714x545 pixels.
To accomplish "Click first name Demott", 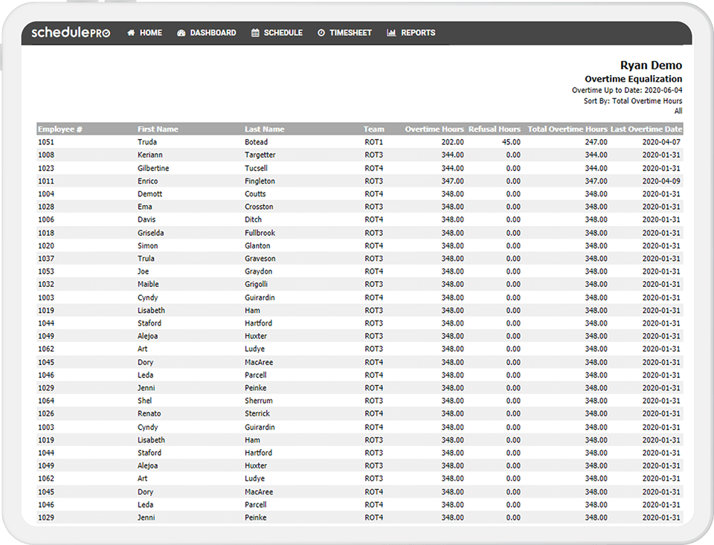I will point(149,193).
